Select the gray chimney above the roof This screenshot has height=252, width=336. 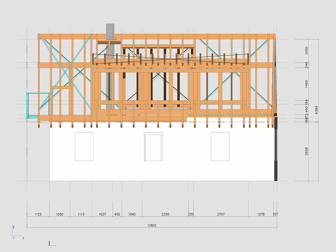[x=110, y=31]
